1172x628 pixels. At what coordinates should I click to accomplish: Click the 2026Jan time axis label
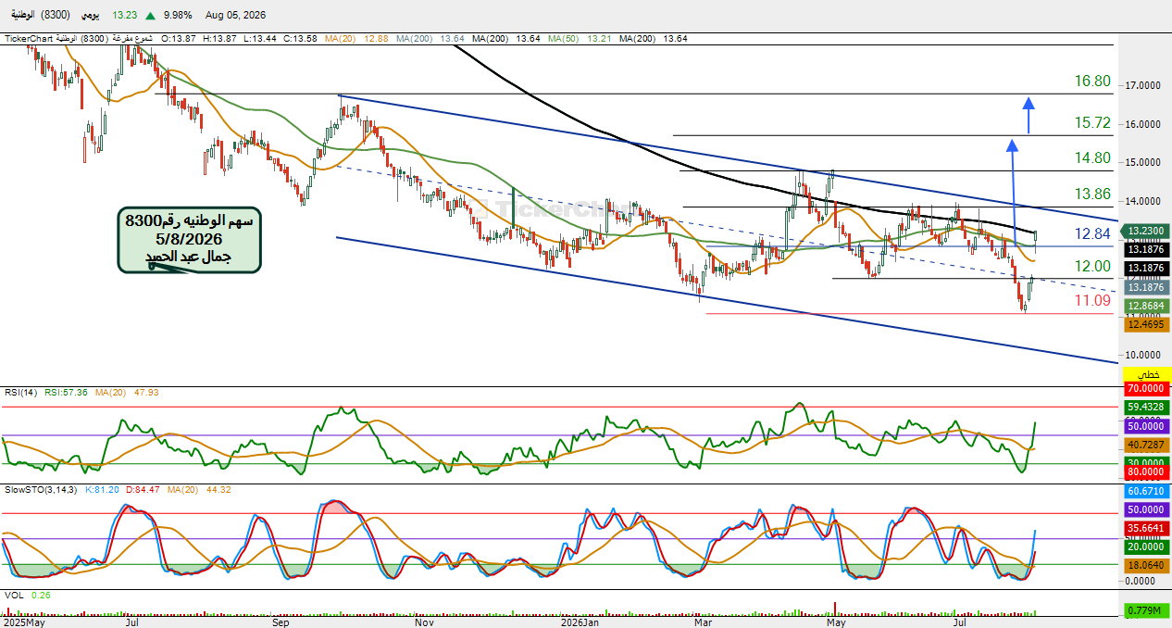tap(580, 623)
